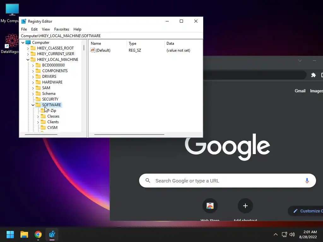323x242 pixels.
Task: Expand the Classes subkey
Action: click(x=38, y=117)
